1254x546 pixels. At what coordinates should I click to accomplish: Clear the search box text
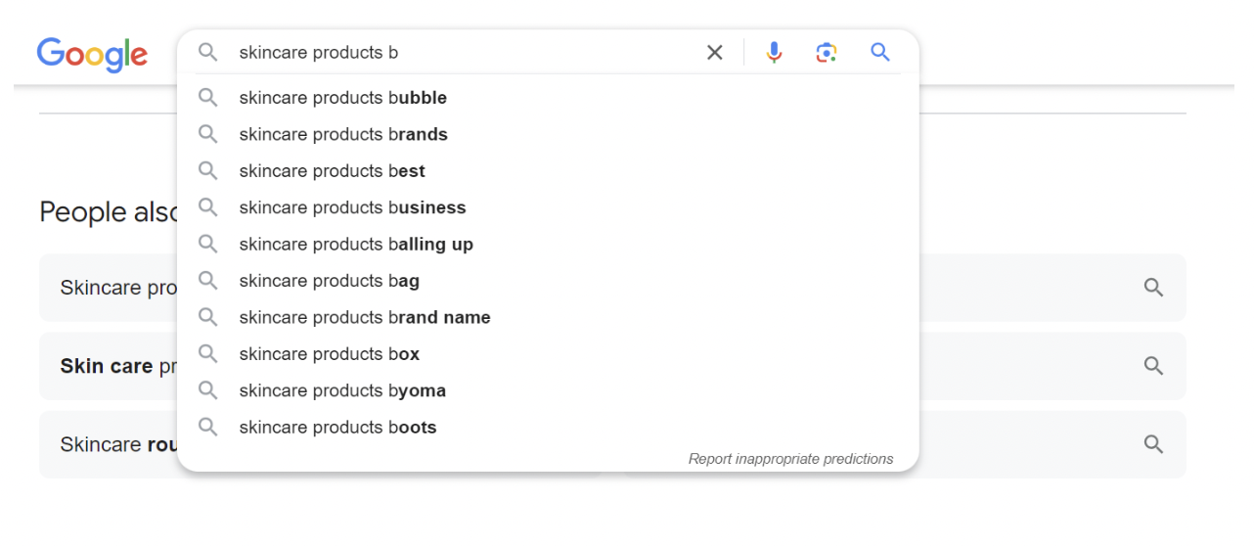715,53
